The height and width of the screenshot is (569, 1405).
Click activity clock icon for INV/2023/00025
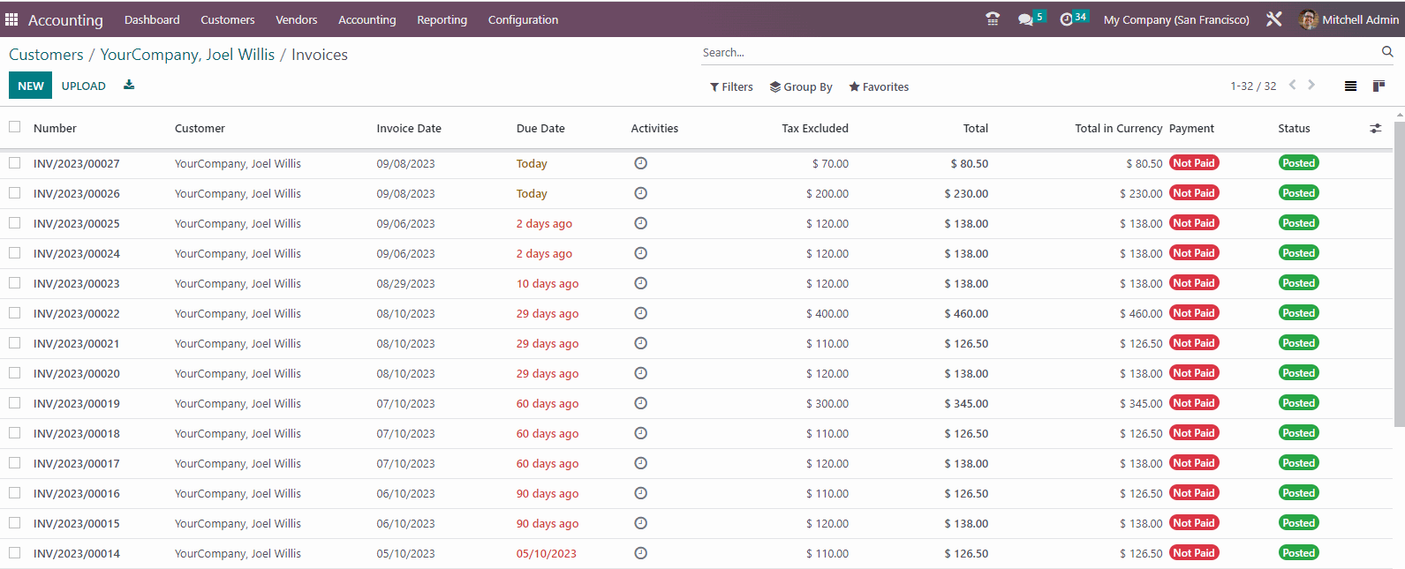(641, 223)
